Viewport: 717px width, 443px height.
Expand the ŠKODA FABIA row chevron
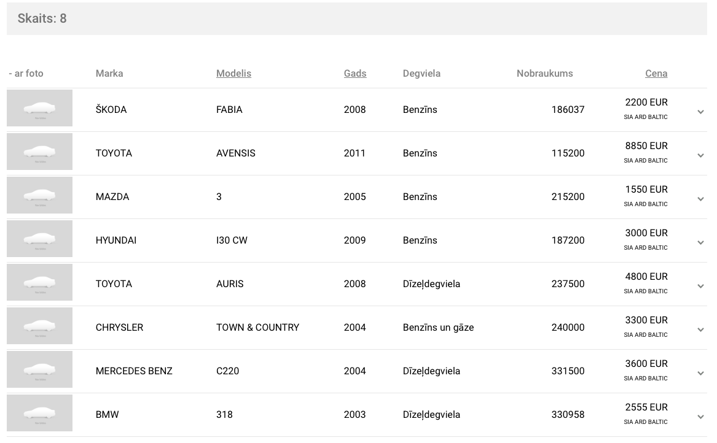click(x=700, y=112)
